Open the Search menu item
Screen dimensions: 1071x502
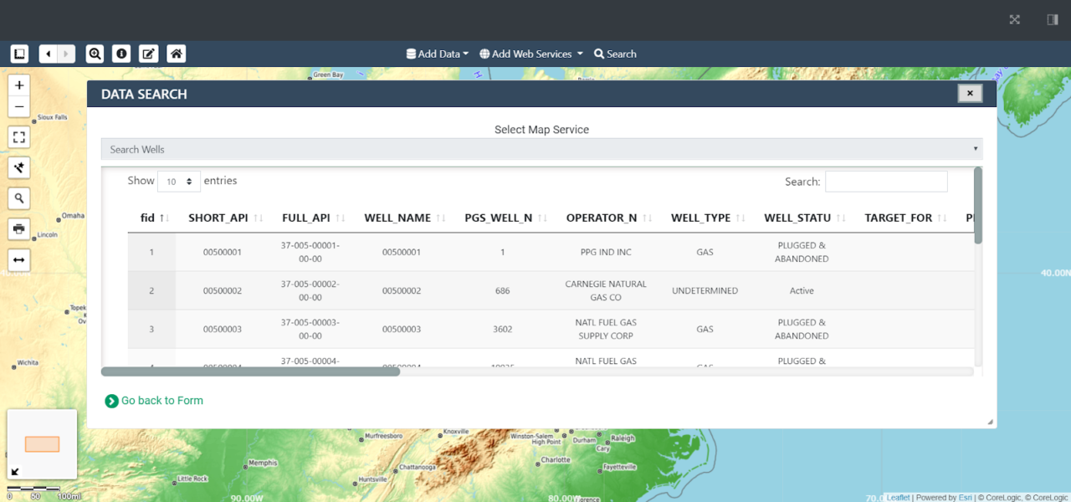tap(615, 54)
